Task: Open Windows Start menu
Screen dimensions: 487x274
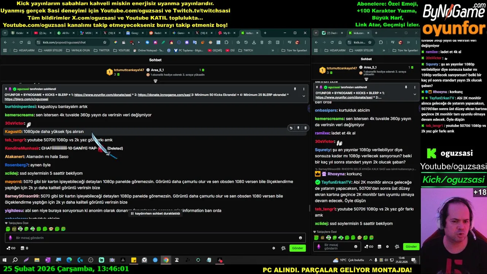Action: coord(5,260)
